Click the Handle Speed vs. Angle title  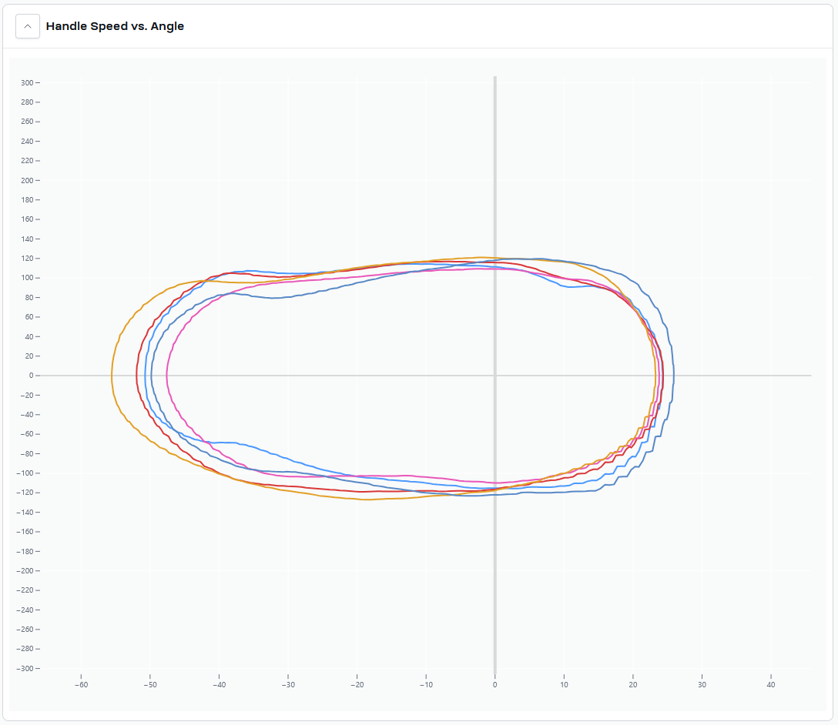[115, 26]
